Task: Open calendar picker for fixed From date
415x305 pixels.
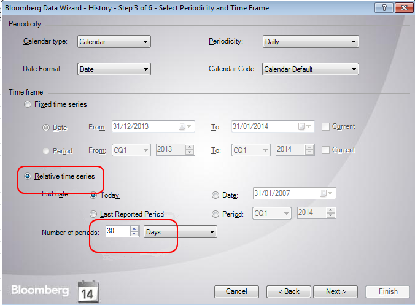Action: pos(185,126)
